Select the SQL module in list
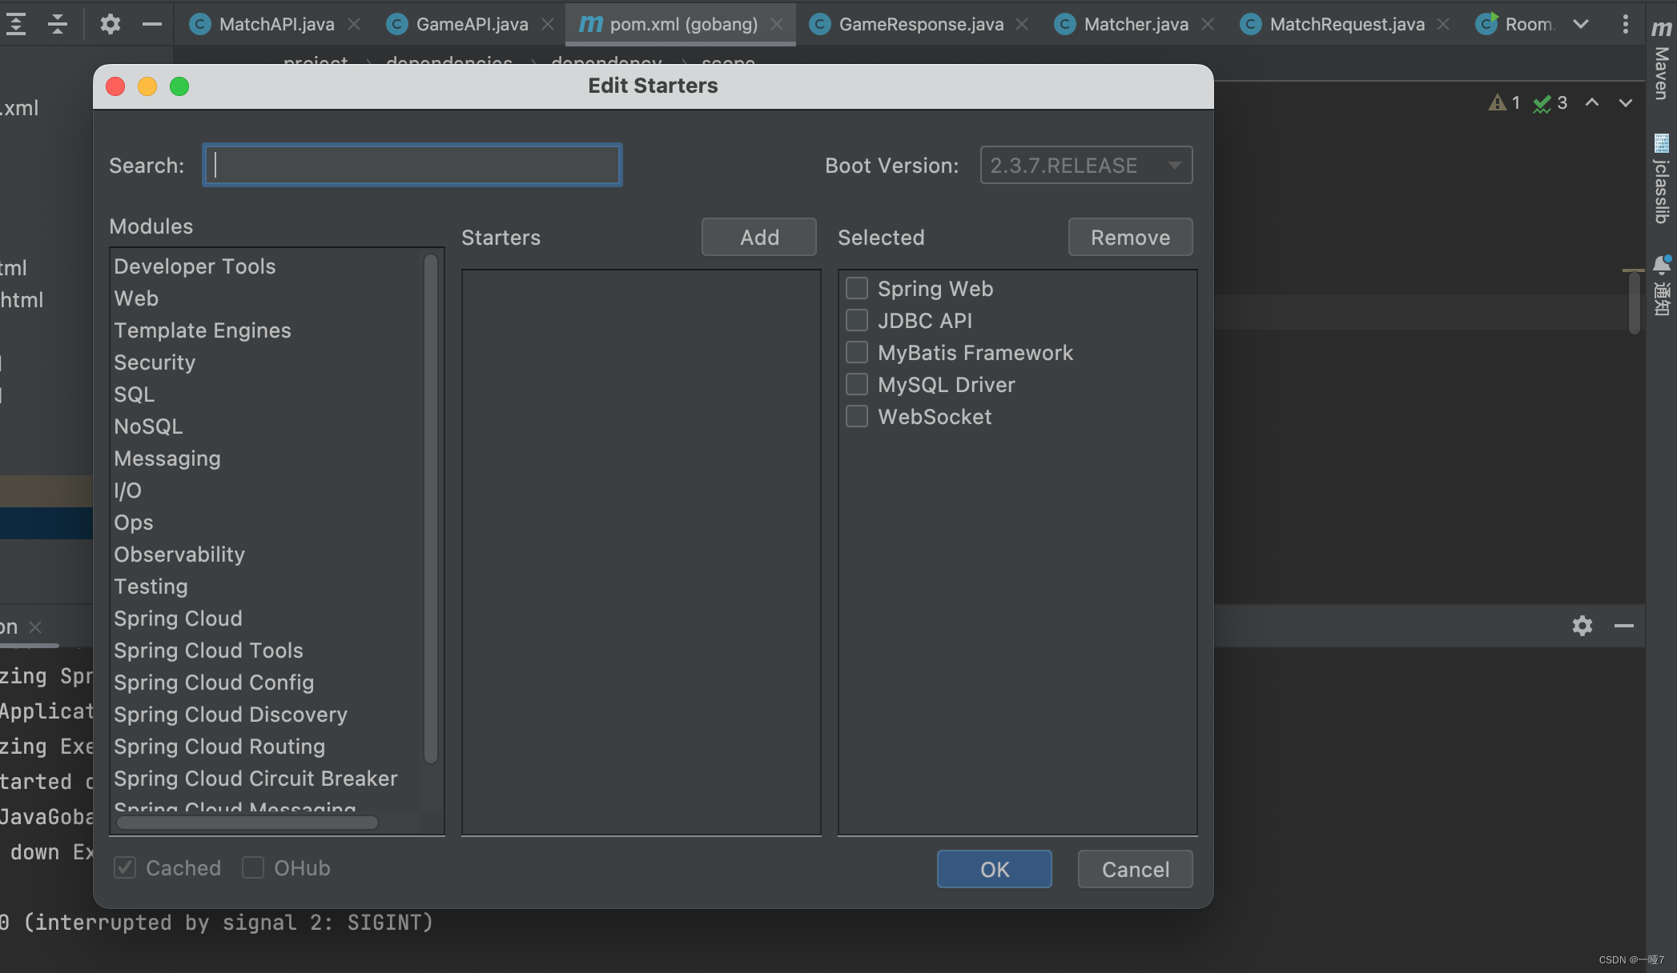The width and height of the screenshot is (1677, 973). point(133,394)
